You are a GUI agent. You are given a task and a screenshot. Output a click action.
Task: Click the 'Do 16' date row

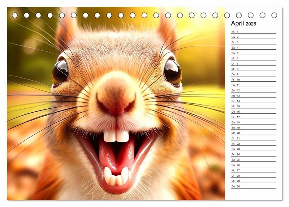coord(254,112)
